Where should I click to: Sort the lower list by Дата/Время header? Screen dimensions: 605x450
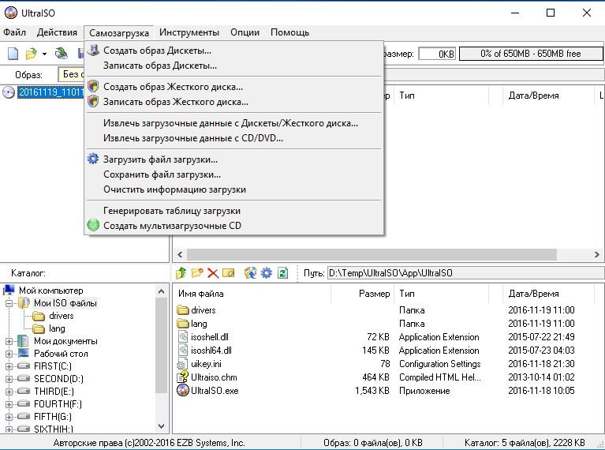(548, 294)
